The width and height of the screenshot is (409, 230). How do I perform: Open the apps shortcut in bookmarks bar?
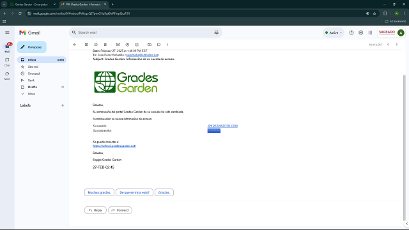4,21
